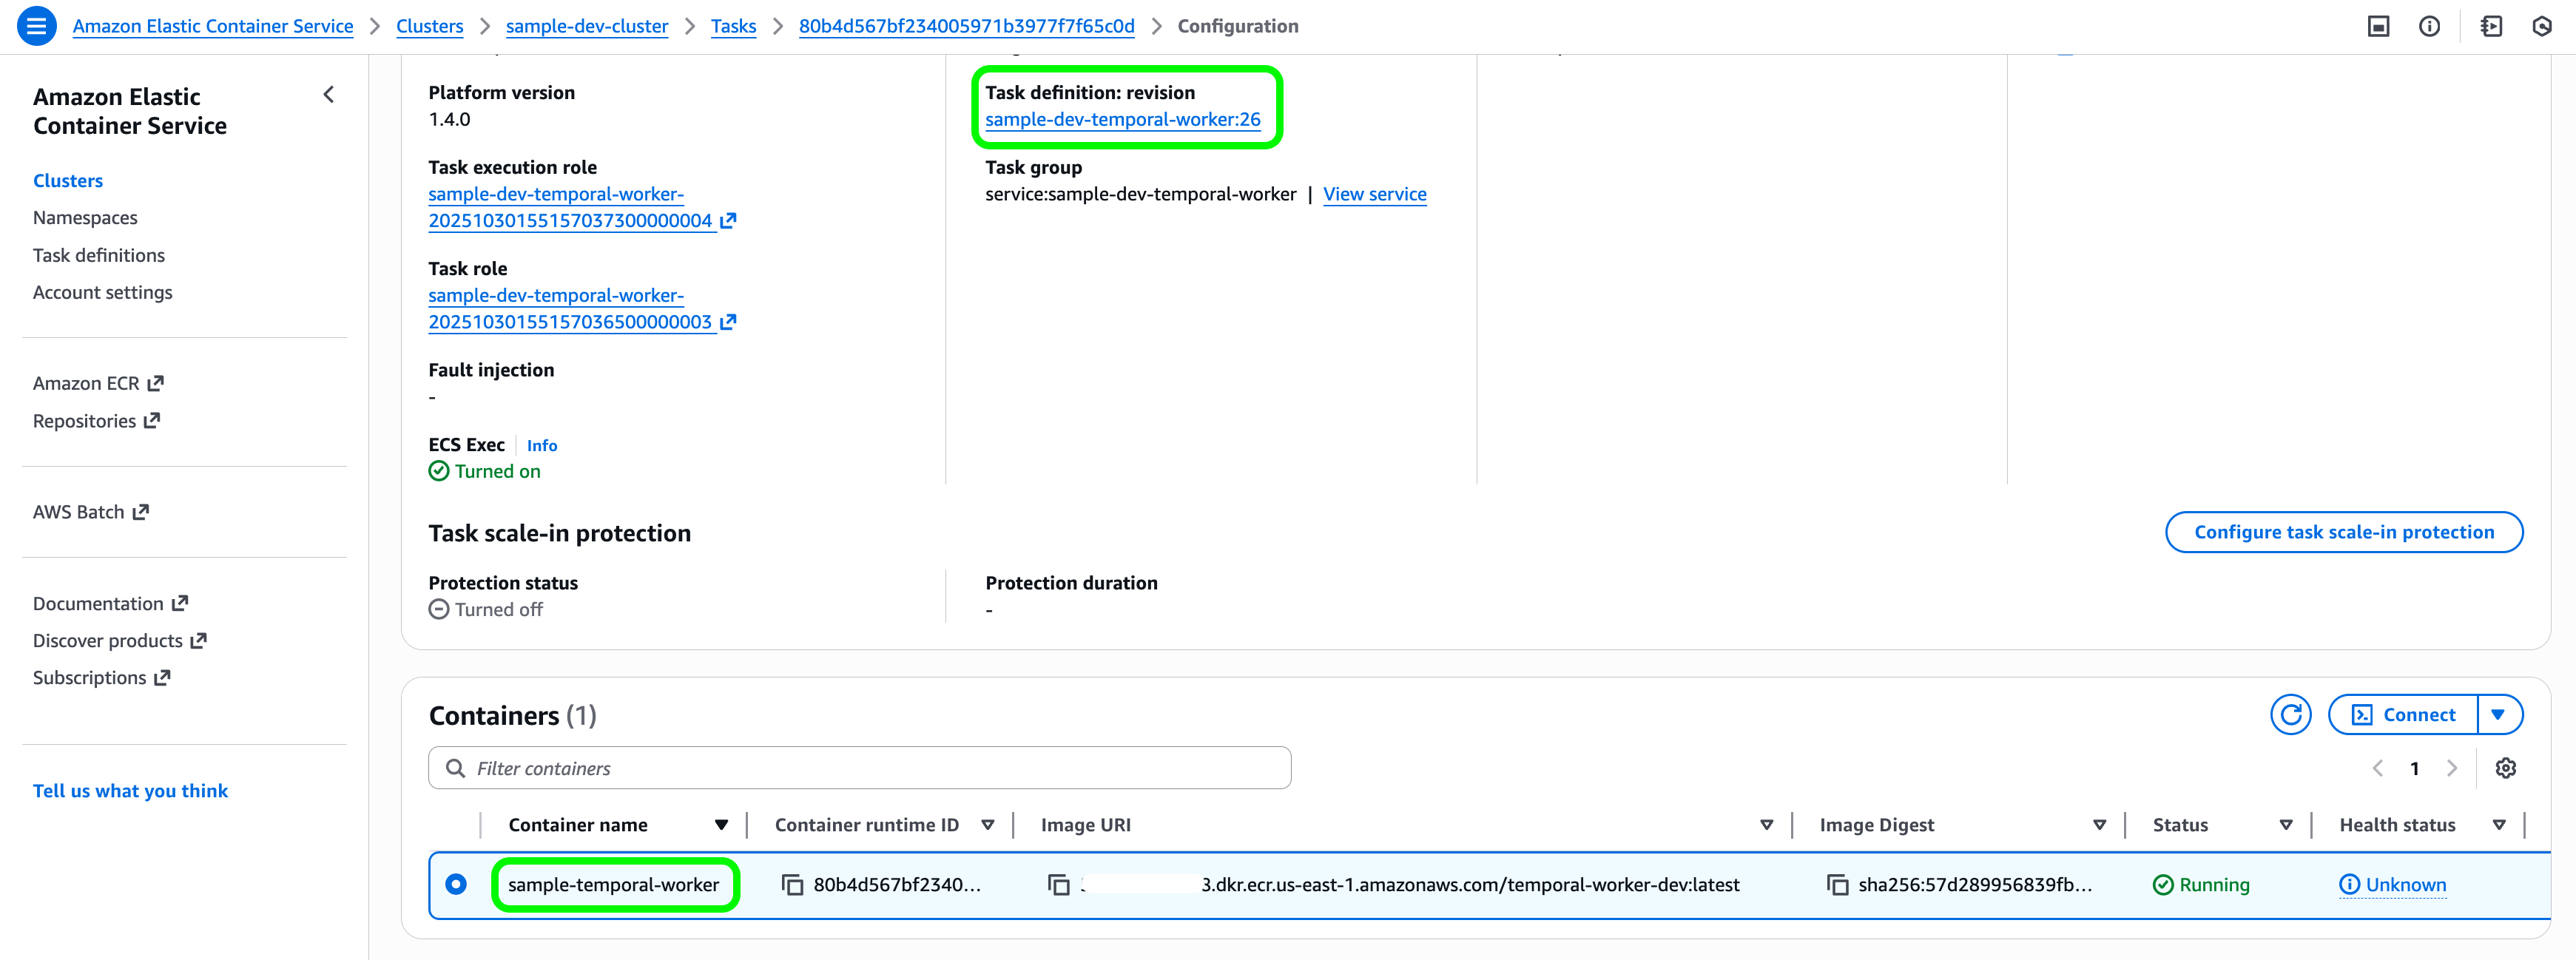The width and height of the screenshot is (2576, 960).
Task: Navigate to sample-dev-cluster breadcrumb
Action: [586, 26]
